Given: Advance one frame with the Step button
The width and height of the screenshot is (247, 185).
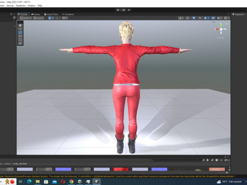Looking at the screenshot, I should 129,10.
